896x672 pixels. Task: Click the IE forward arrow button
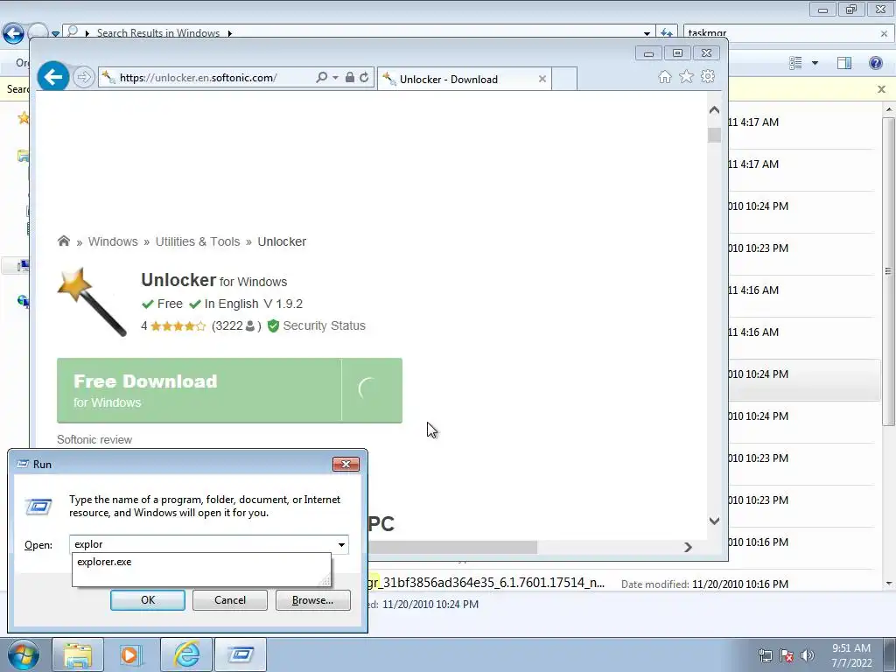[83, 77]
